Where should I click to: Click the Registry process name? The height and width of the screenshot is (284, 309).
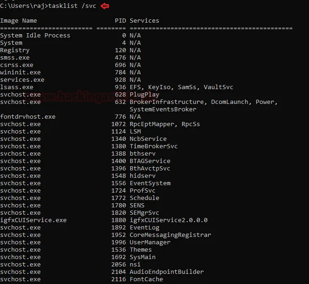tap(15, 50)
